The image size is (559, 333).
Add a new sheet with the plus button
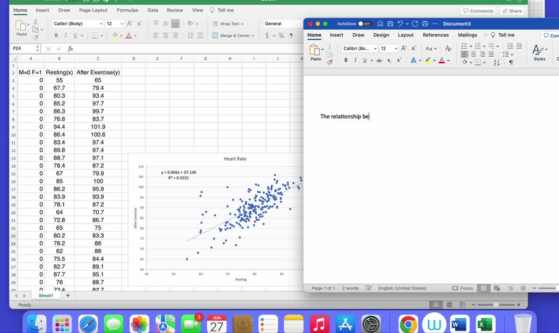click(67, 295)
